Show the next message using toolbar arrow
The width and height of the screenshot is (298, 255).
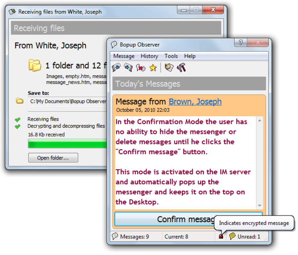[x=128, y=67]
